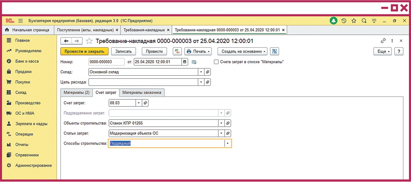Image resolution: width=411 pixels, height=182 pixels.
Task: Enable Счета затрат в списке Материалы checkbox
Action: (x=216, y=62)
